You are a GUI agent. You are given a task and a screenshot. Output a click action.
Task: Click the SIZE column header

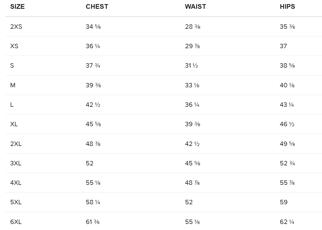[18, 7]
